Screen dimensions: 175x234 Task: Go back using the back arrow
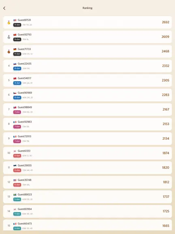4,8
